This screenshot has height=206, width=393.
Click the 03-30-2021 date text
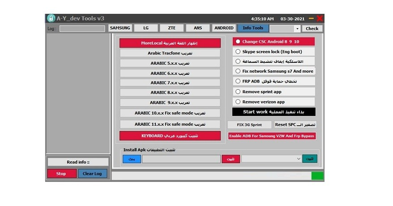tap(292, 19)
